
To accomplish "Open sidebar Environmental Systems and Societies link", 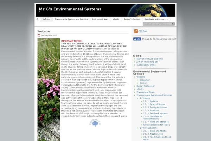I will (154, 95).
